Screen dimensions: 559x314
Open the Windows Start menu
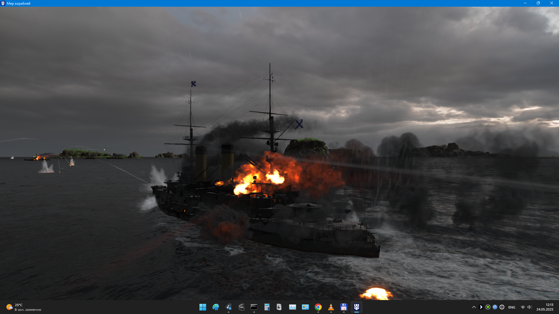pyautogui.click(x=203, y=307)
